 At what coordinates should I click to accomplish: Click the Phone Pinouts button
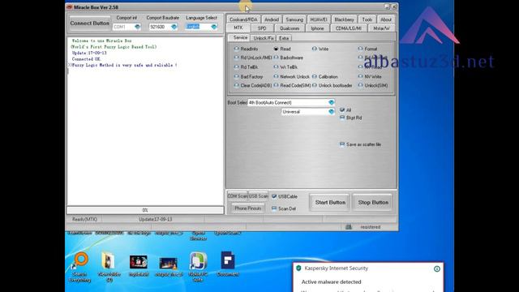click(247, 208)
